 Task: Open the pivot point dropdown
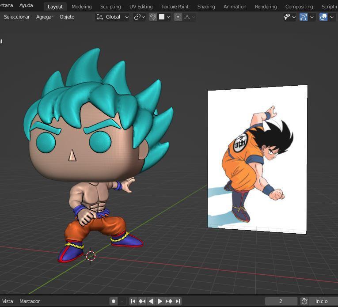140,17
